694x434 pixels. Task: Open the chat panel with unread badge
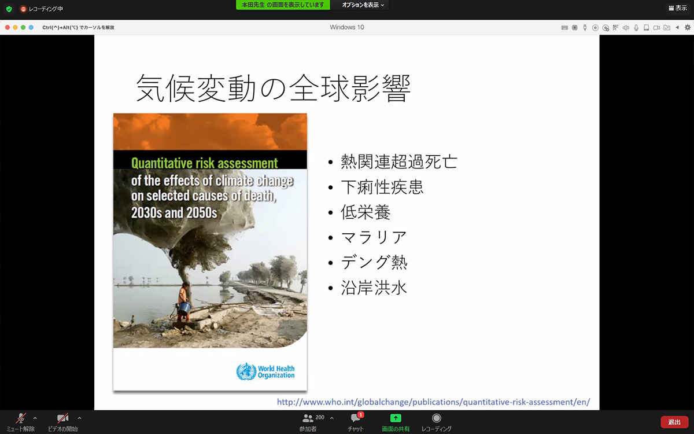coord(356,422)
